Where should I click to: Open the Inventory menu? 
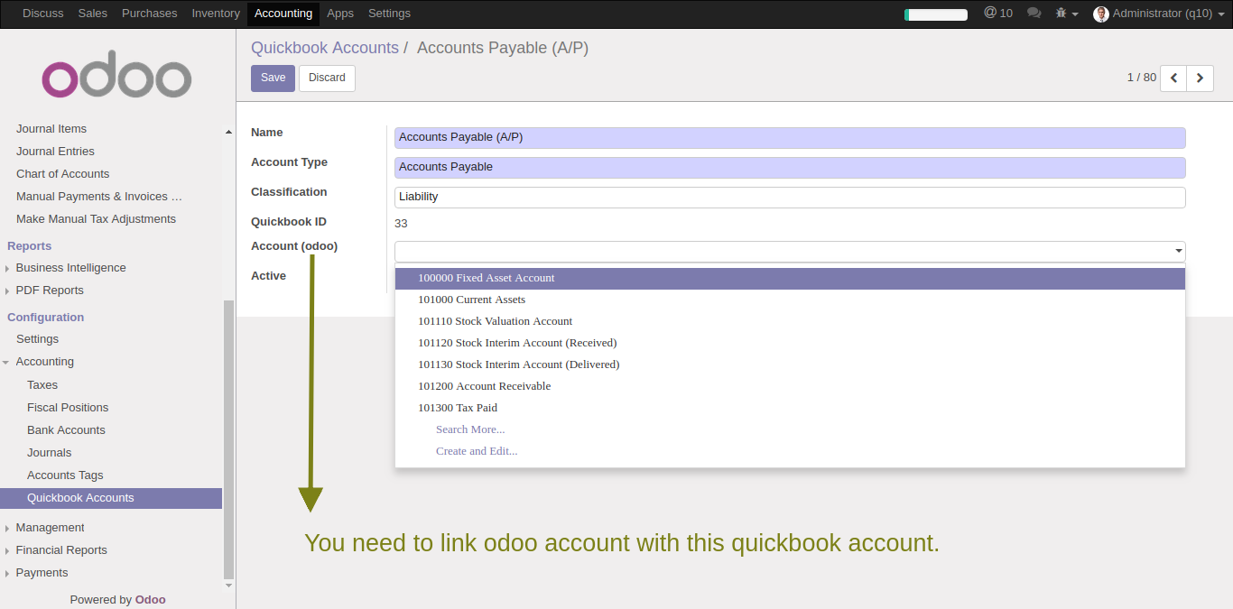click(x=216, y=14)
